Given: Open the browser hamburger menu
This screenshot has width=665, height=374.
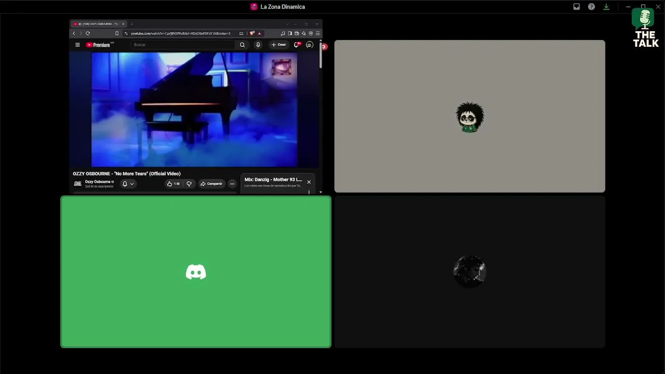Looking at the screenshot, I should tap(318, 33).
